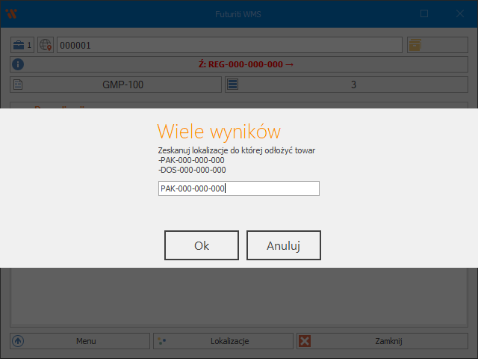Click the red X icon on Zamknij
Viewport: 478px width, 359px height.
pyautogui.click(x=305, y=341)
